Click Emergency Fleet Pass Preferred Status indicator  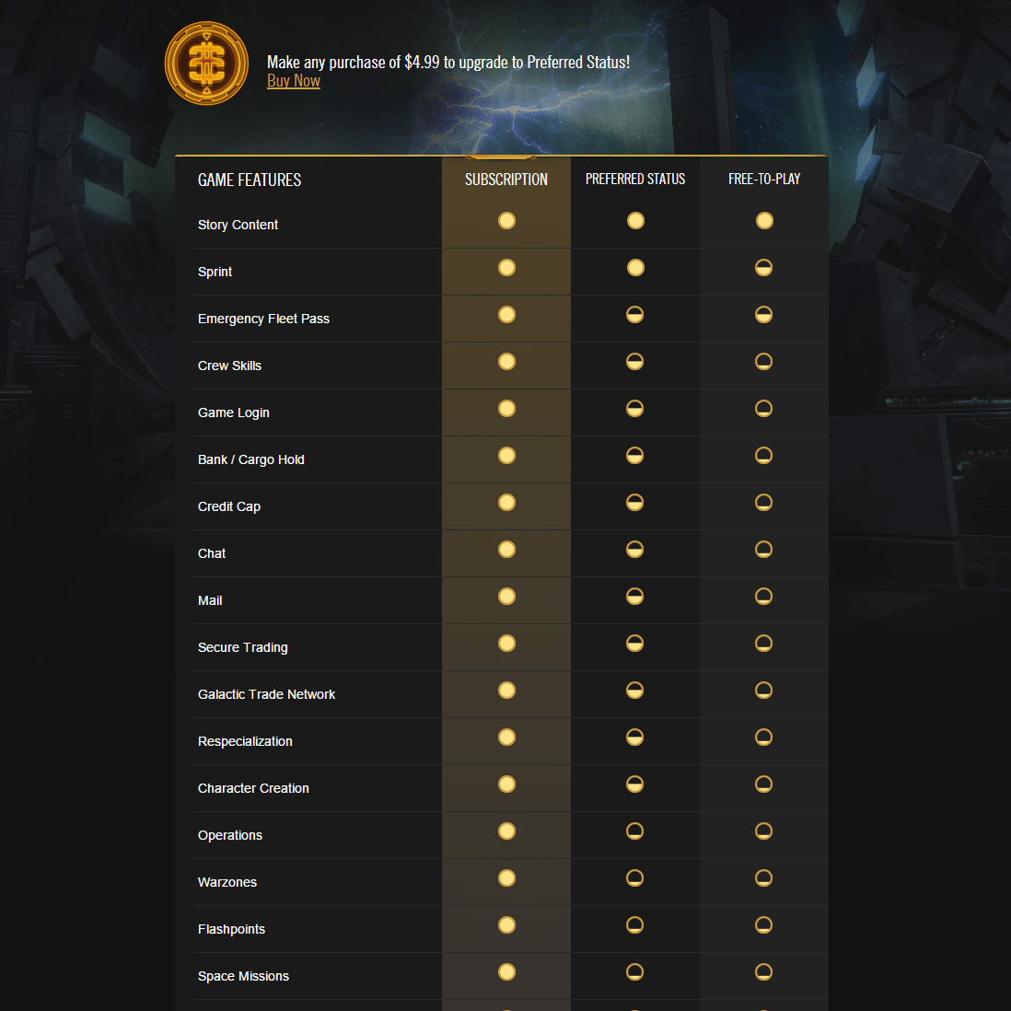[635, 315]
